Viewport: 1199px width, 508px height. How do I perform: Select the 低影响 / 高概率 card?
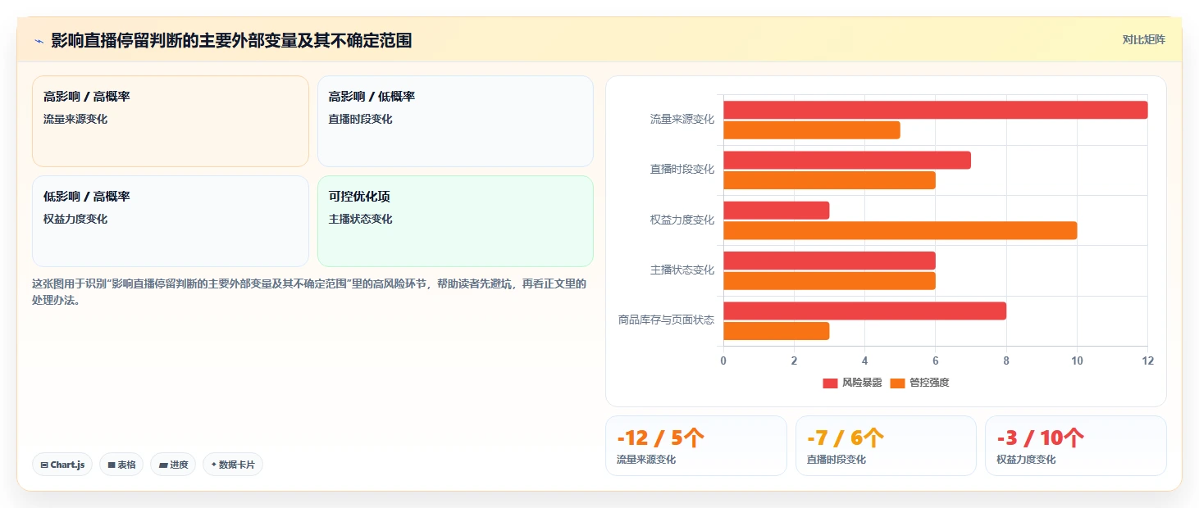pos(171,221)
